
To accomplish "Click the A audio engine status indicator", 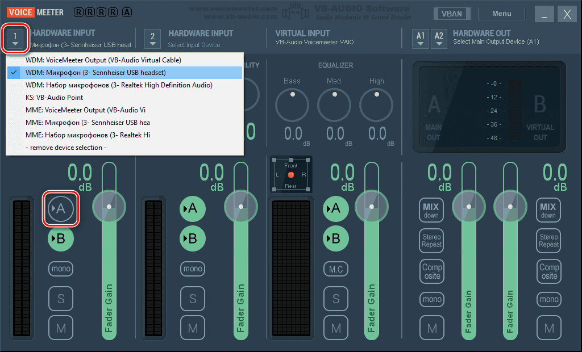I will pyautogui.click(x=127, y=12).
